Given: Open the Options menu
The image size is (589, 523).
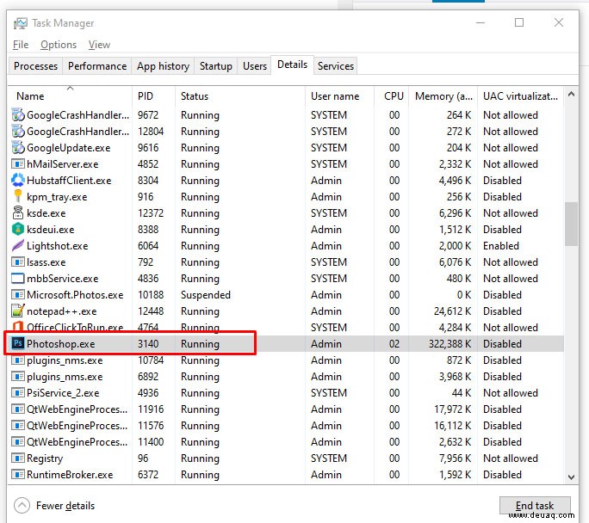Looking at the screenshot, I should [59, 45].
